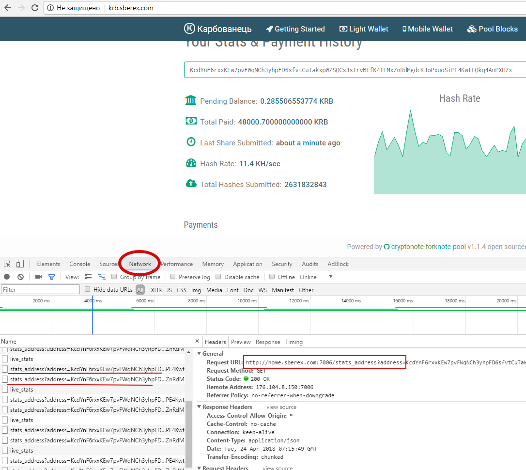Collapse the Response Headers section
Screen dimensions: 526x470
199,407
